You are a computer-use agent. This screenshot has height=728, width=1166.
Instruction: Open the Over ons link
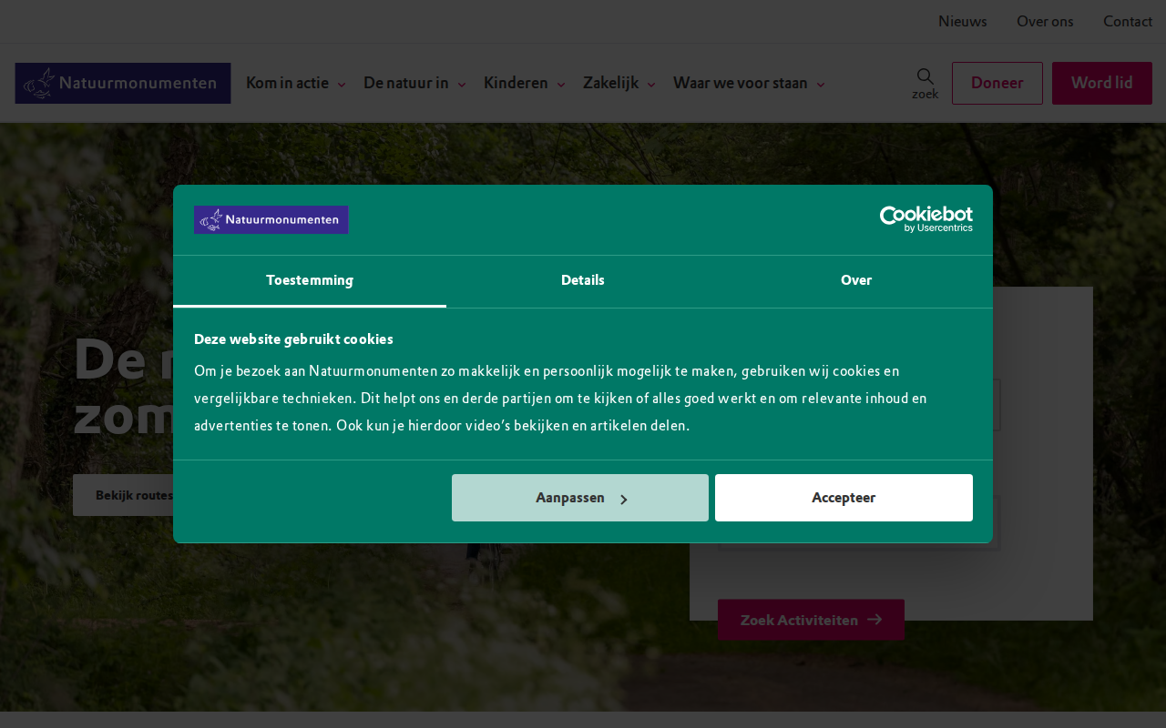click(1045, 21)
